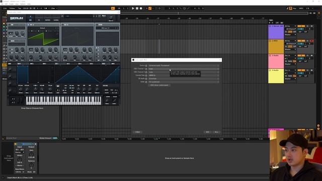Disarm the red record button on track 2 MIDI
The width and height of the screenshot is (322, 181).
(311, 41)
